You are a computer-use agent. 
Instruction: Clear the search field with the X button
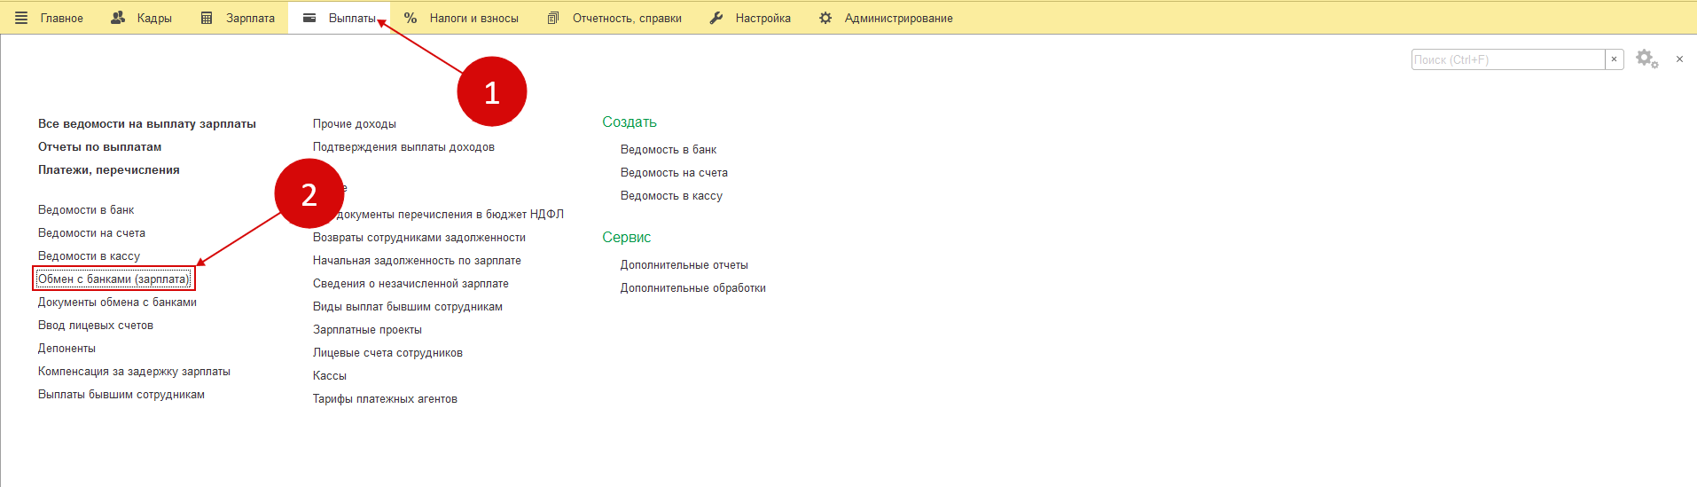(1614, 59)
